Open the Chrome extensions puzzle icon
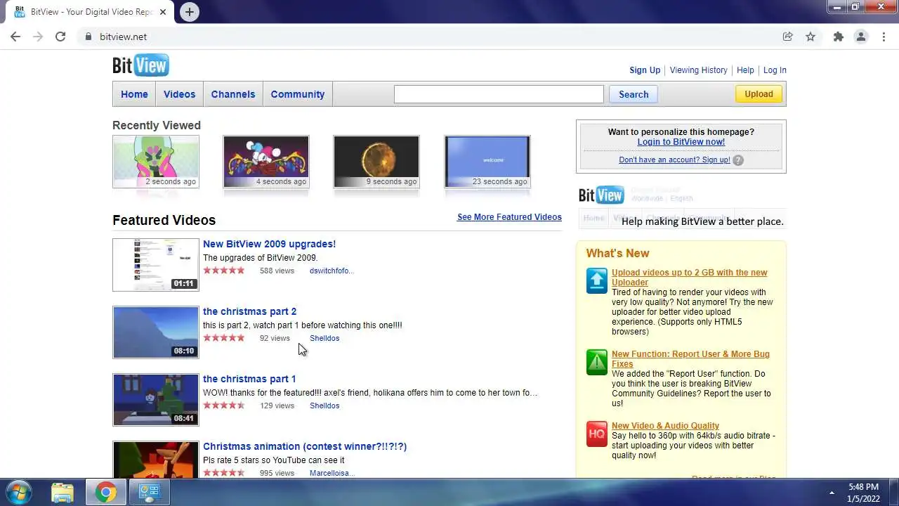 (x=838, y=37)
